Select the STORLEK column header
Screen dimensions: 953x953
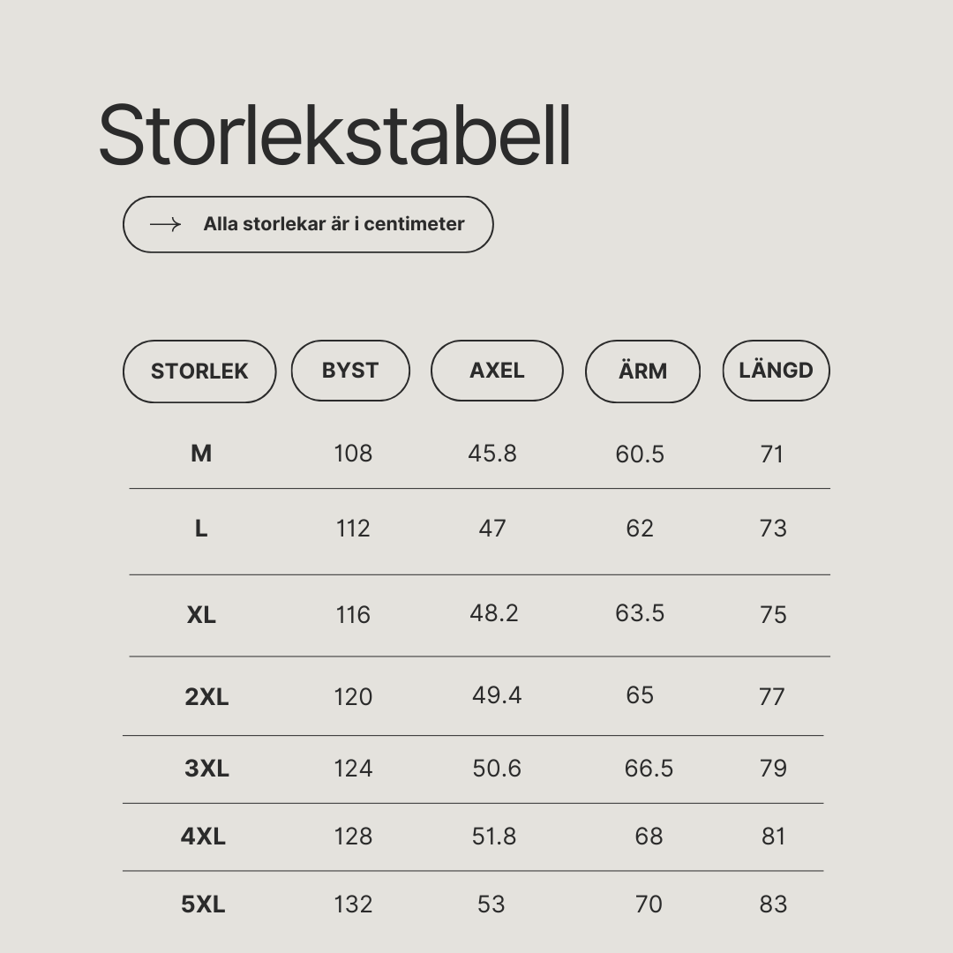click(199, 371)
